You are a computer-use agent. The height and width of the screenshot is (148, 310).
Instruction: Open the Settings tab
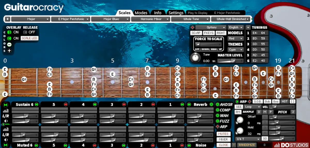[x=176, y=13]
